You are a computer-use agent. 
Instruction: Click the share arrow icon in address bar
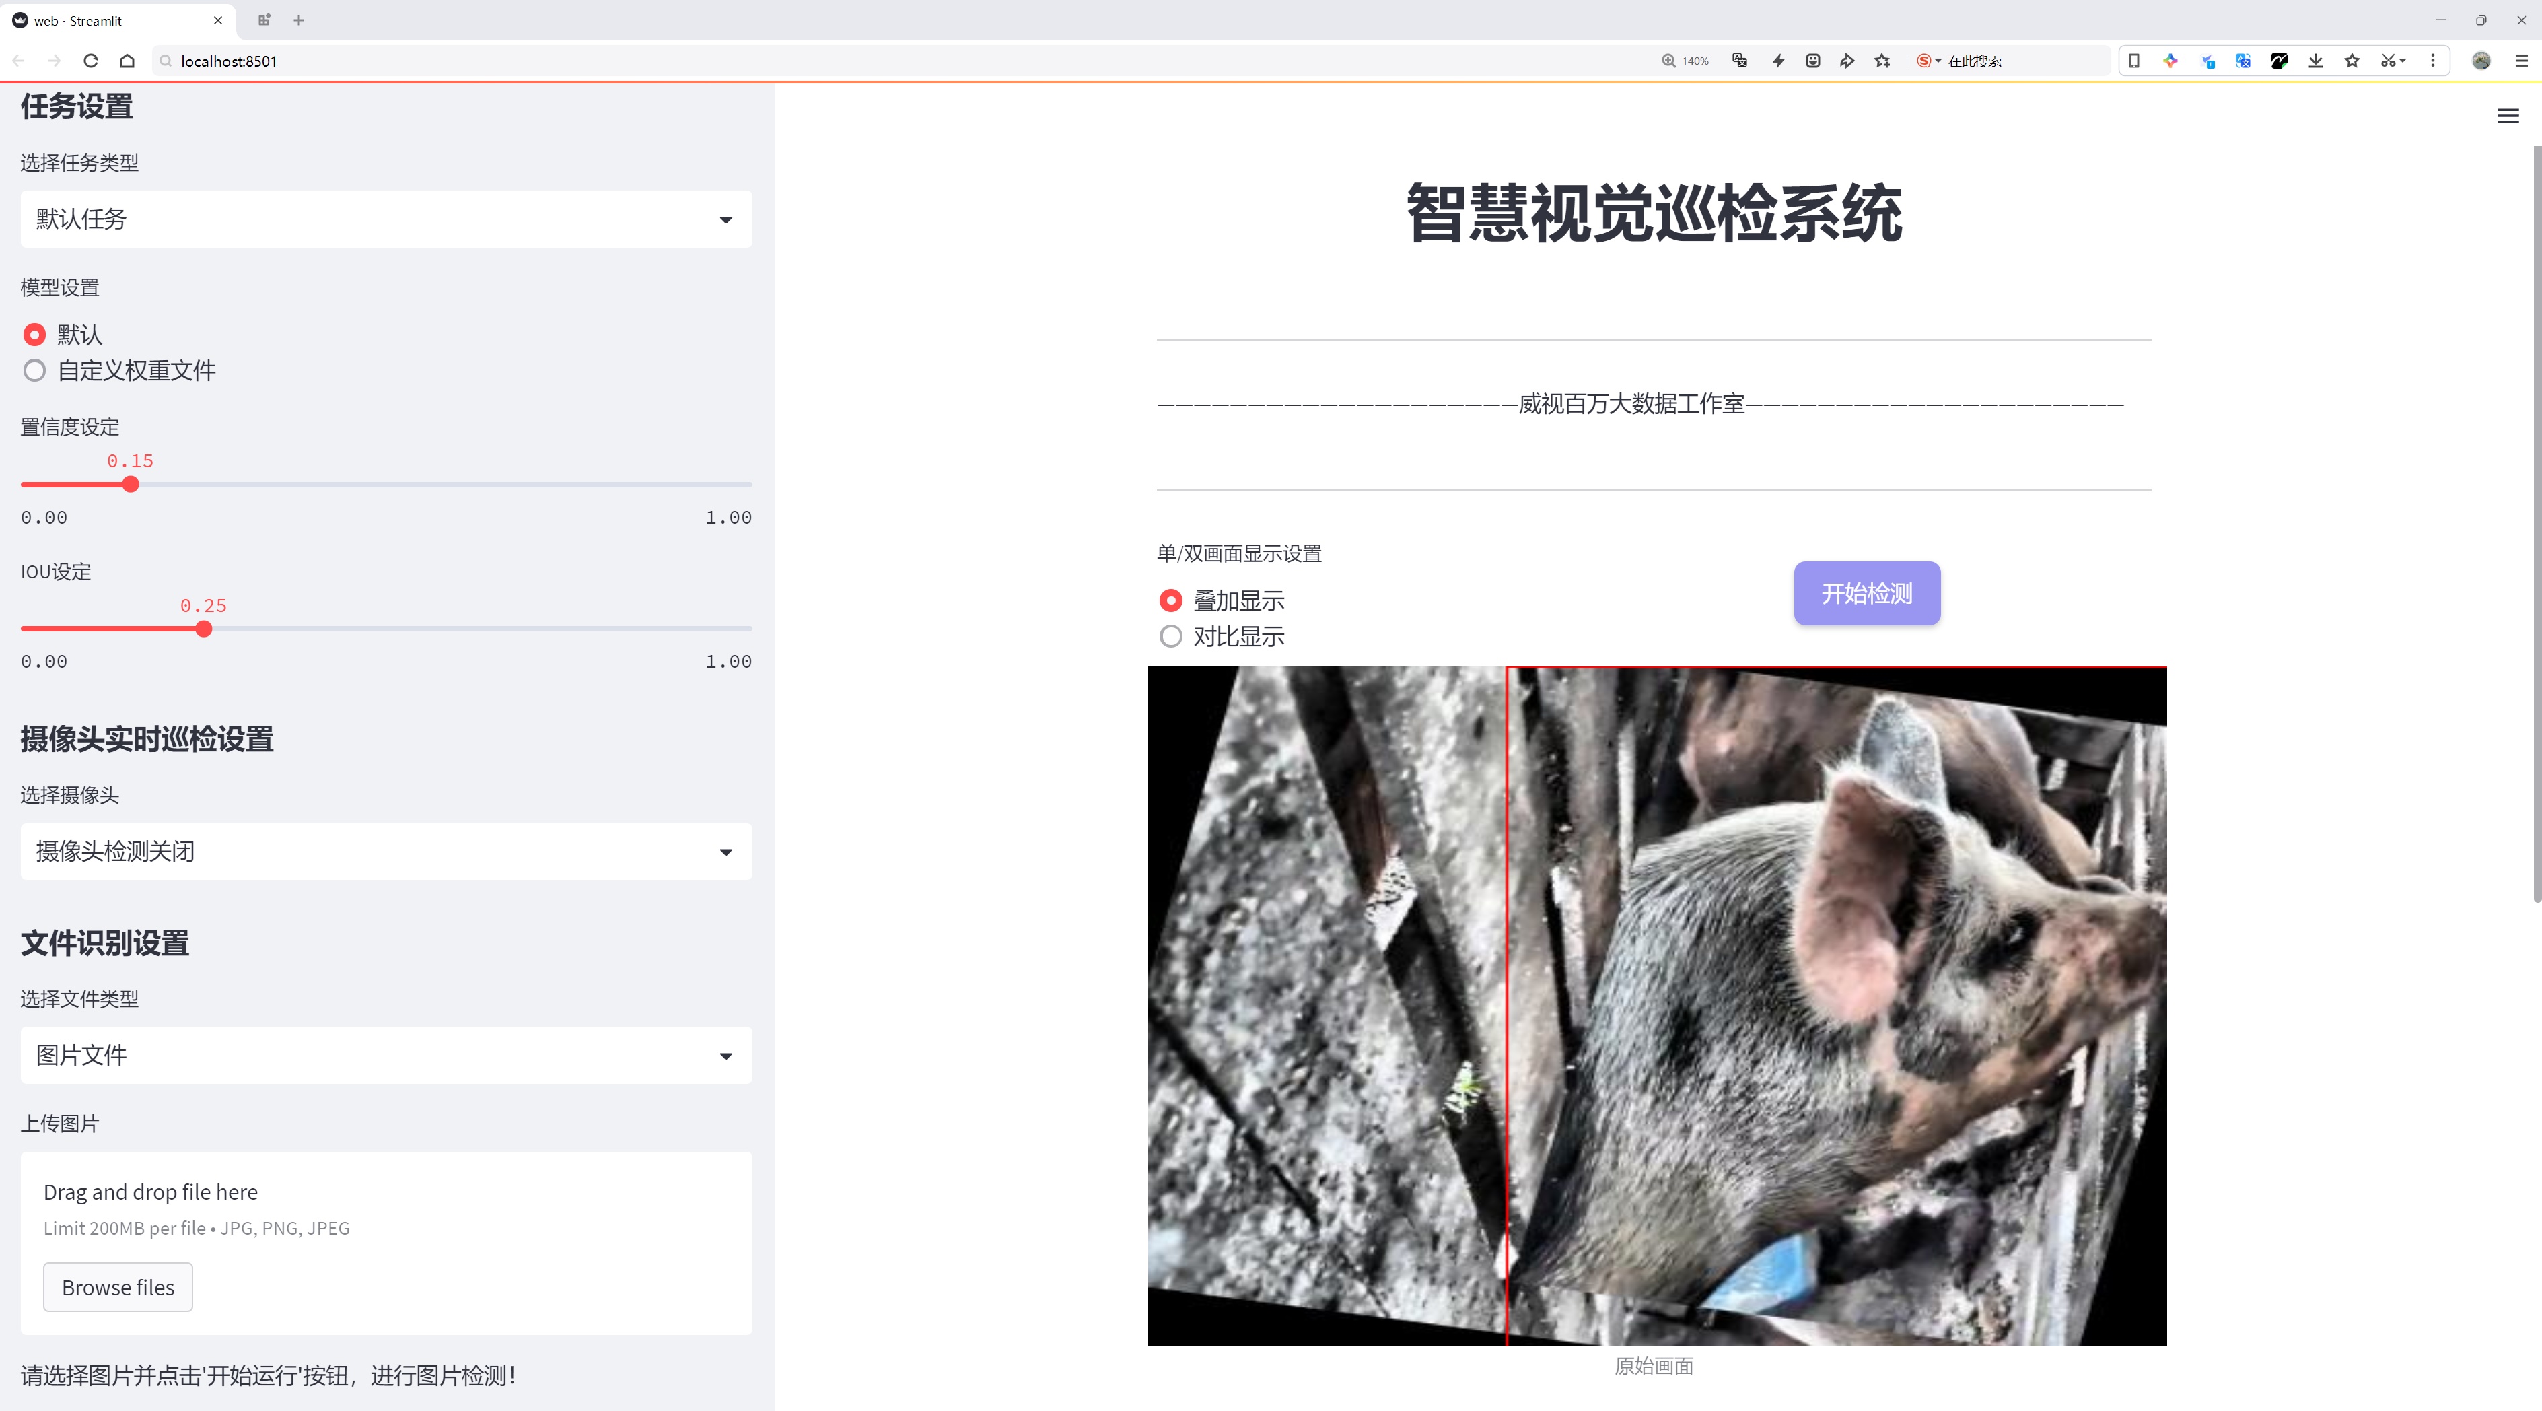pos(1846,61)
